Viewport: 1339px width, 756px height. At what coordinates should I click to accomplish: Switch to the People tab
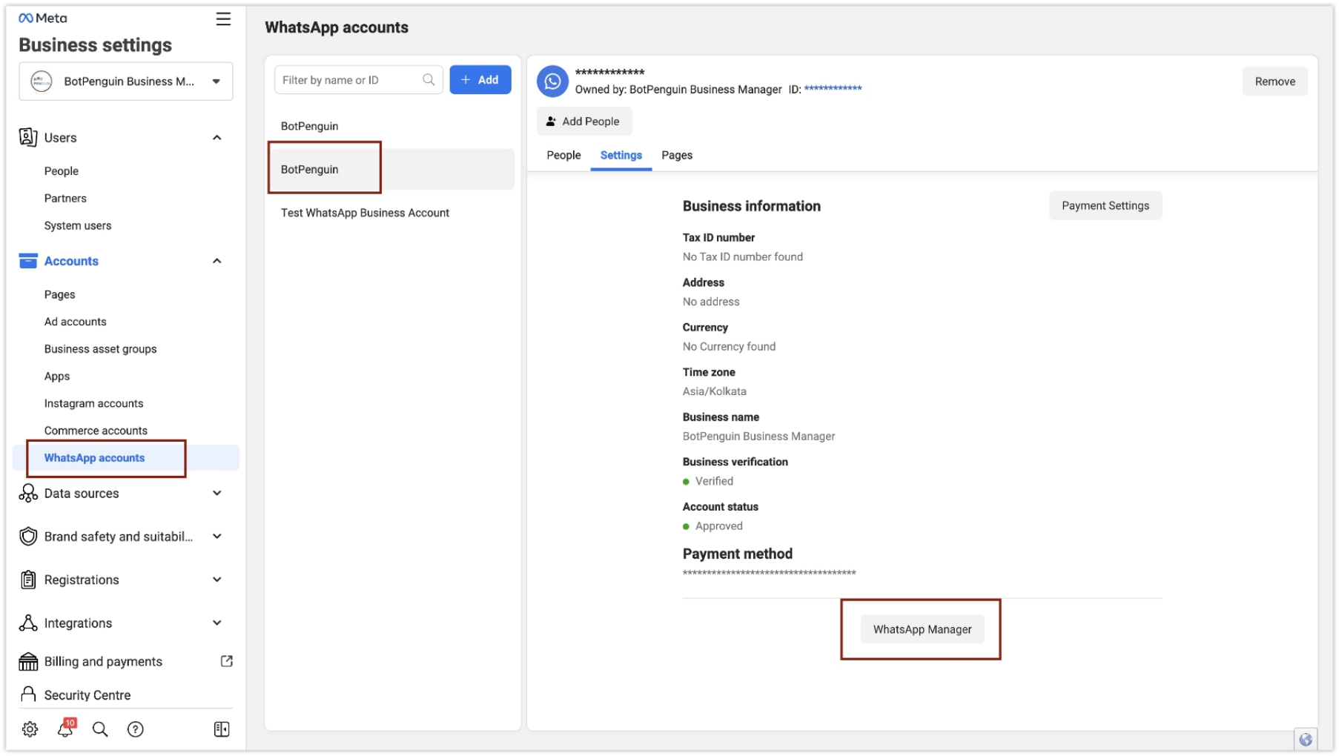click(563, 155)
